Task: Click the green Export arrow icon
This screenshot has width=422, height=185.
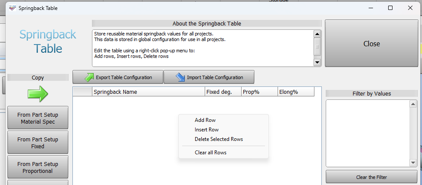Action: pos(89,77)
